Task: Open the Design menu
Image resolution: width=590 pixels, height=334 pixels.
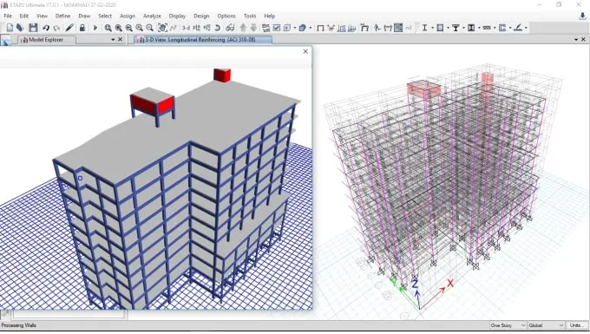Action: [201, 16]
